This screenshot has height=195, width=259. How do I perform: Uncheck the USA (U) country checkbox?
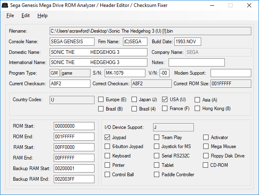coord(165,100)
